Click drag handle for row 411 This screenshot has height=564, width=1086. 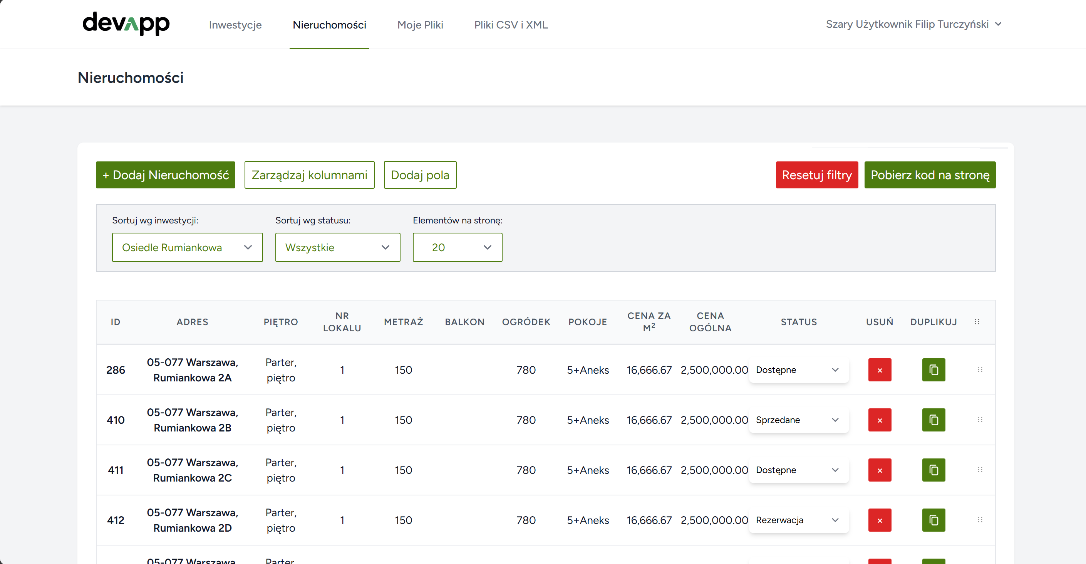pyautogui.click(x=980, y=470)
